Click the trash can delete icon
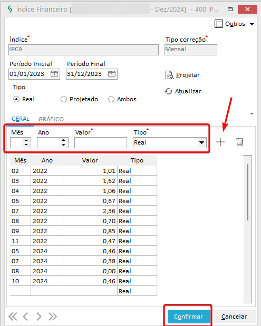 click(x=239, y=142)
